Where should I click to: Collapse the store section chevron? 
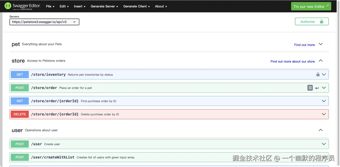point(321,61)
